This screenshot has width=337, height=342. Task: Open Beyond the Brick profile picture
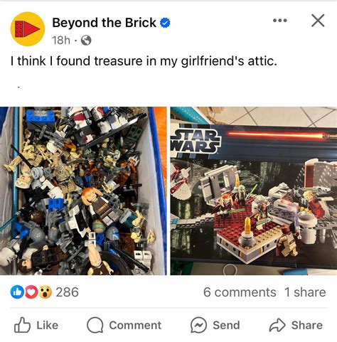click(x=28, y=29)
